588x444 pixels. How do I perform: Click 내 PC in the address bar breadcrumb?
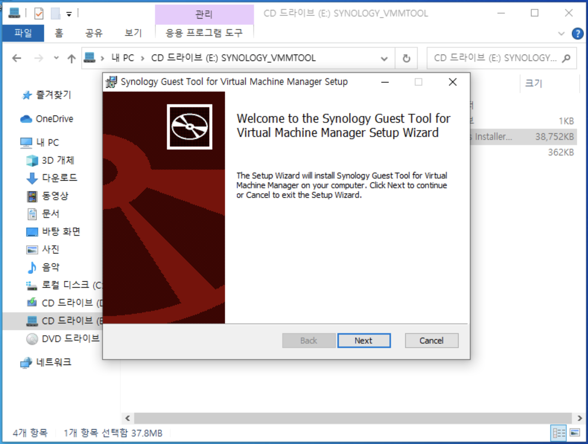(x=123, y=58)
